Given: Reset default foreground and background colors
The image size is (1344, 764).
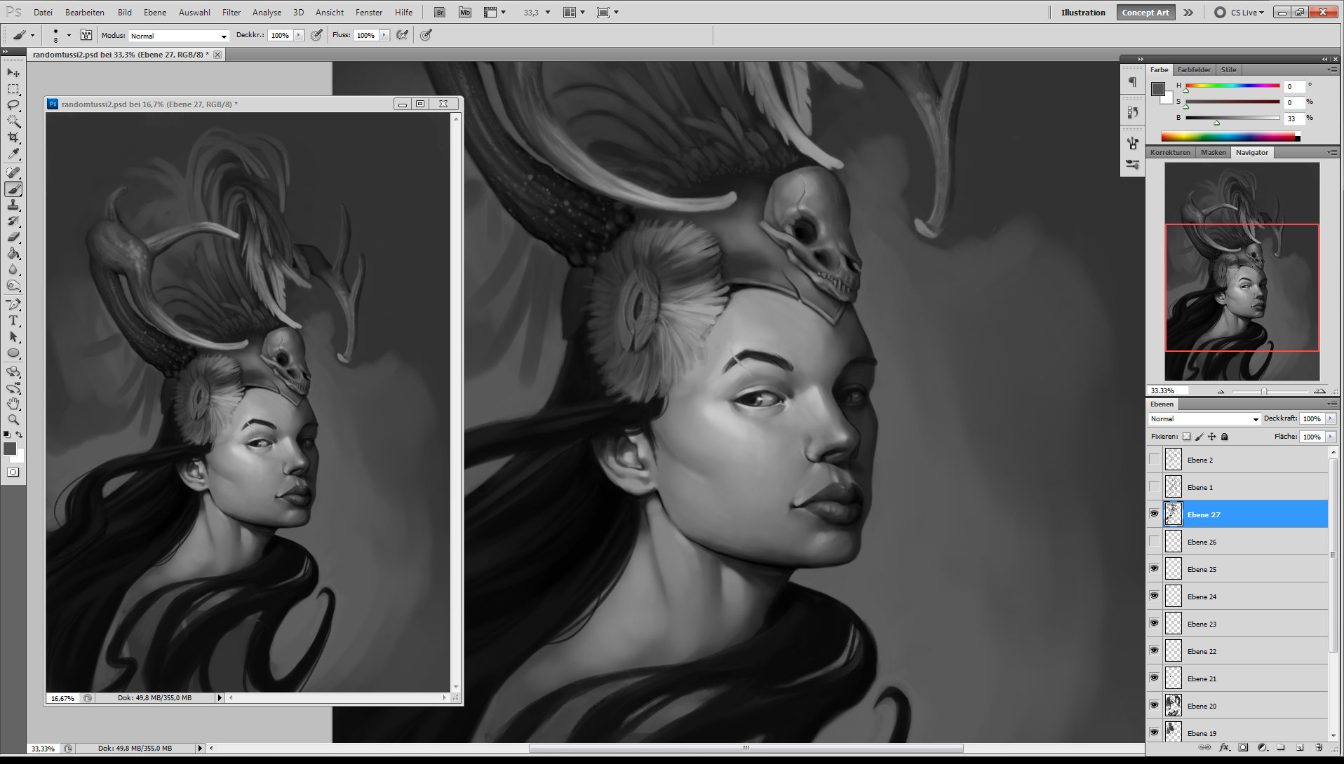Looking at the screenshot, I should click(7, 435).
